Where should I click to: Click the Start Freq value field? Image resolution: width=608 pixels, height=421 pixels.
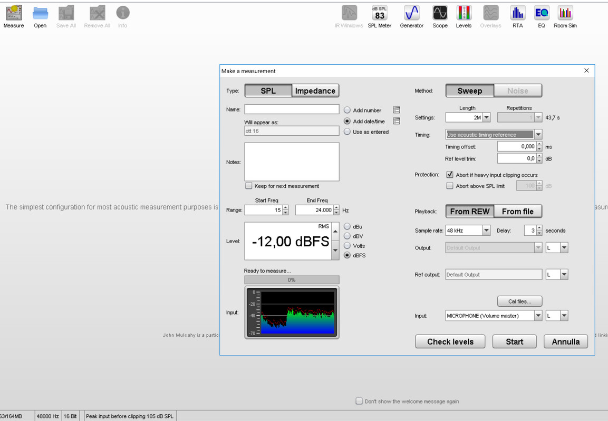264,210
